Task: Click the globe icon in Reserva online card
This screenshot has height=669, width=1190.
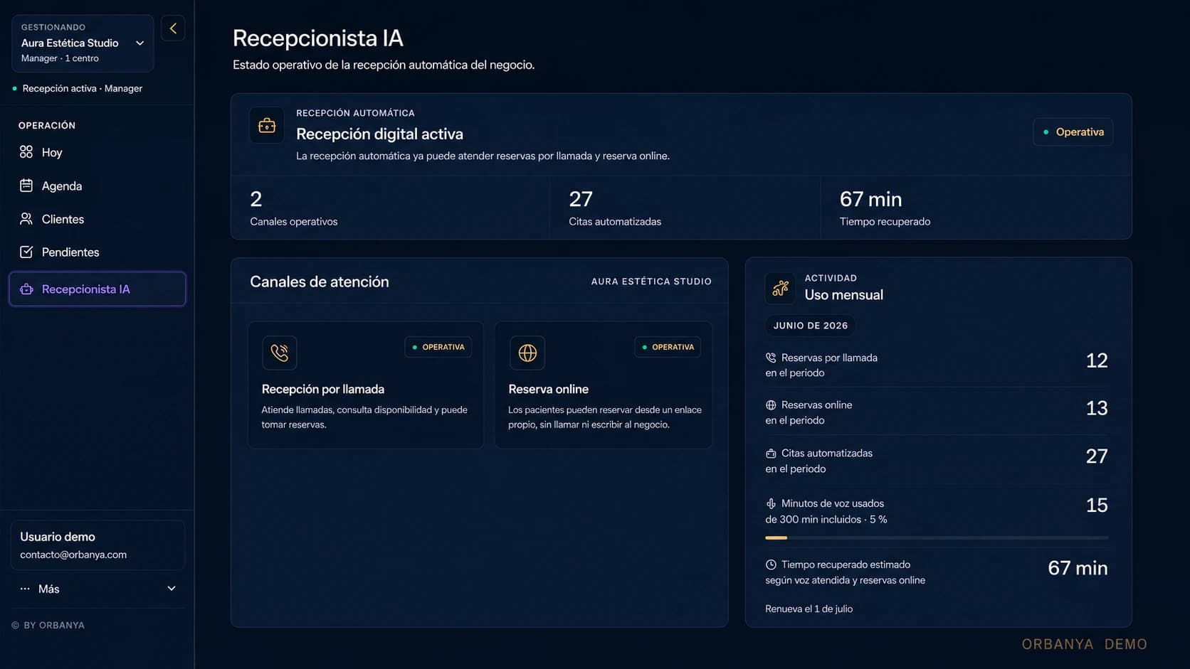Action: tap(527, 353)
